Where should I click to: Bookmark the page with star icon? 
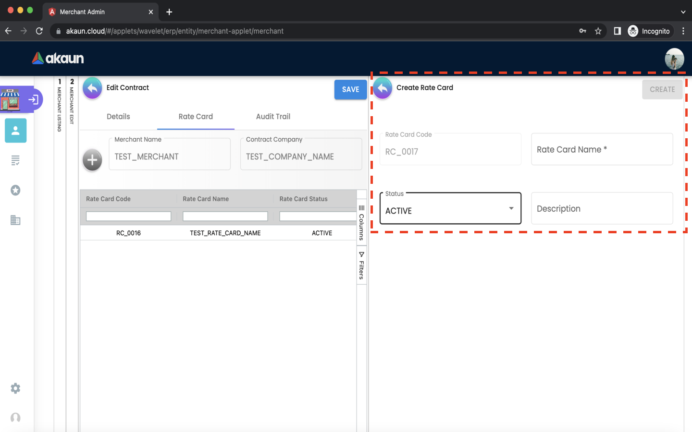pyautogui.click(x=598, y=31)
